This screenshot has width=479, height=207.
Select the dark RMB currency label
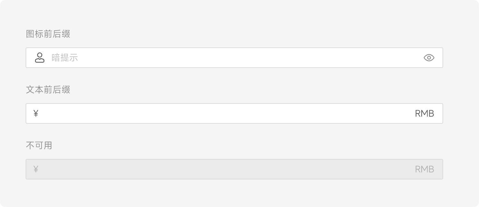[x=424, y=113]
